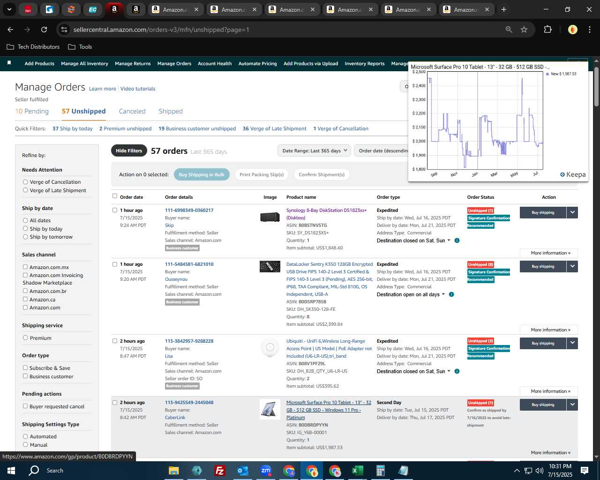The width and height of the screenshot is (600, 480).
Task: Open the tab search chevron
Action: [x=9, y=9]
